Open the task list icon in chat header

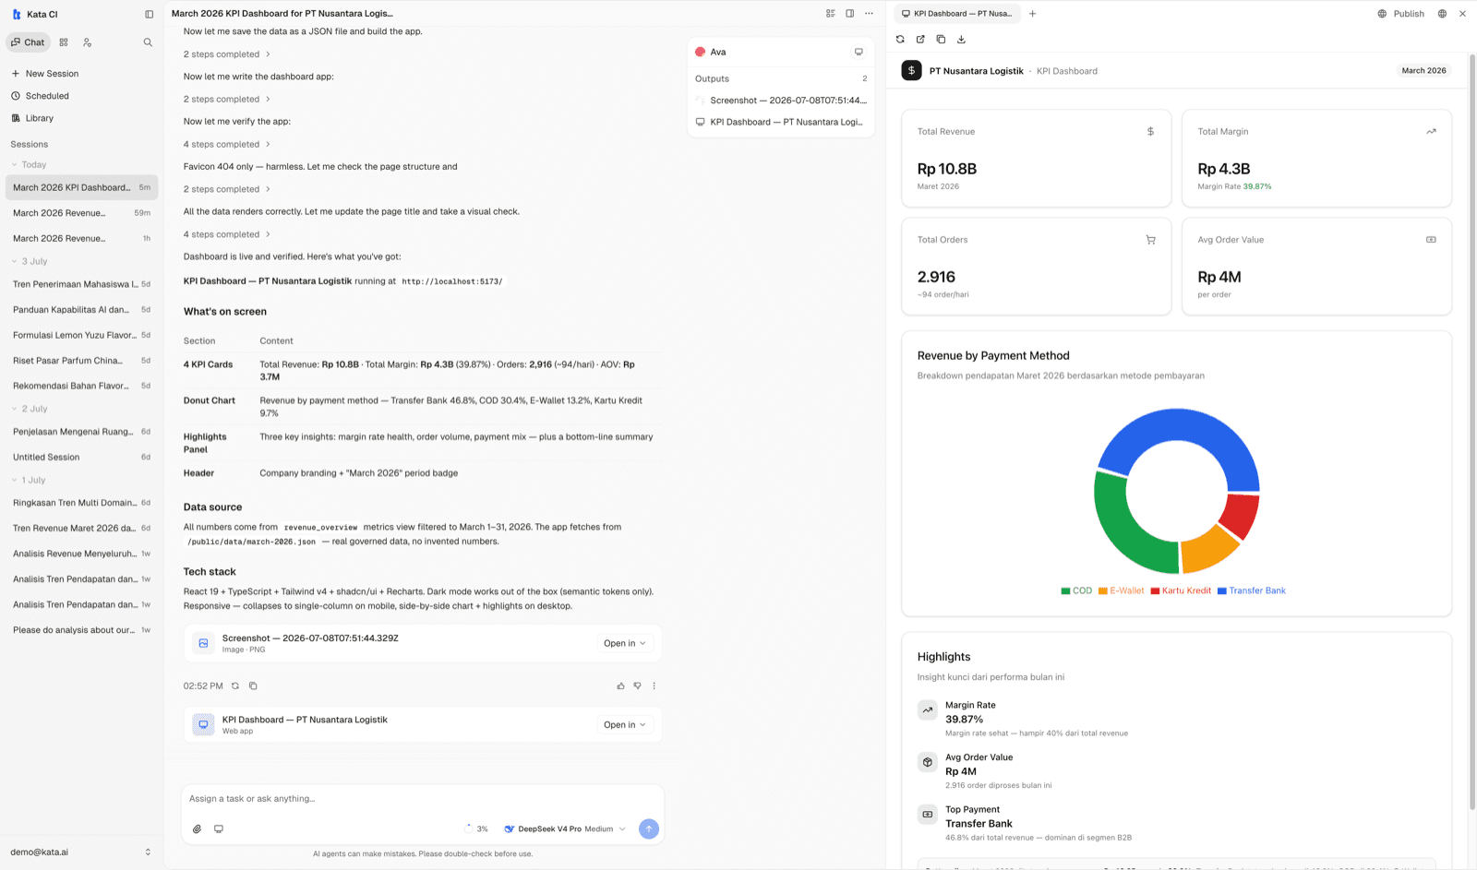(x=830, y=14)
